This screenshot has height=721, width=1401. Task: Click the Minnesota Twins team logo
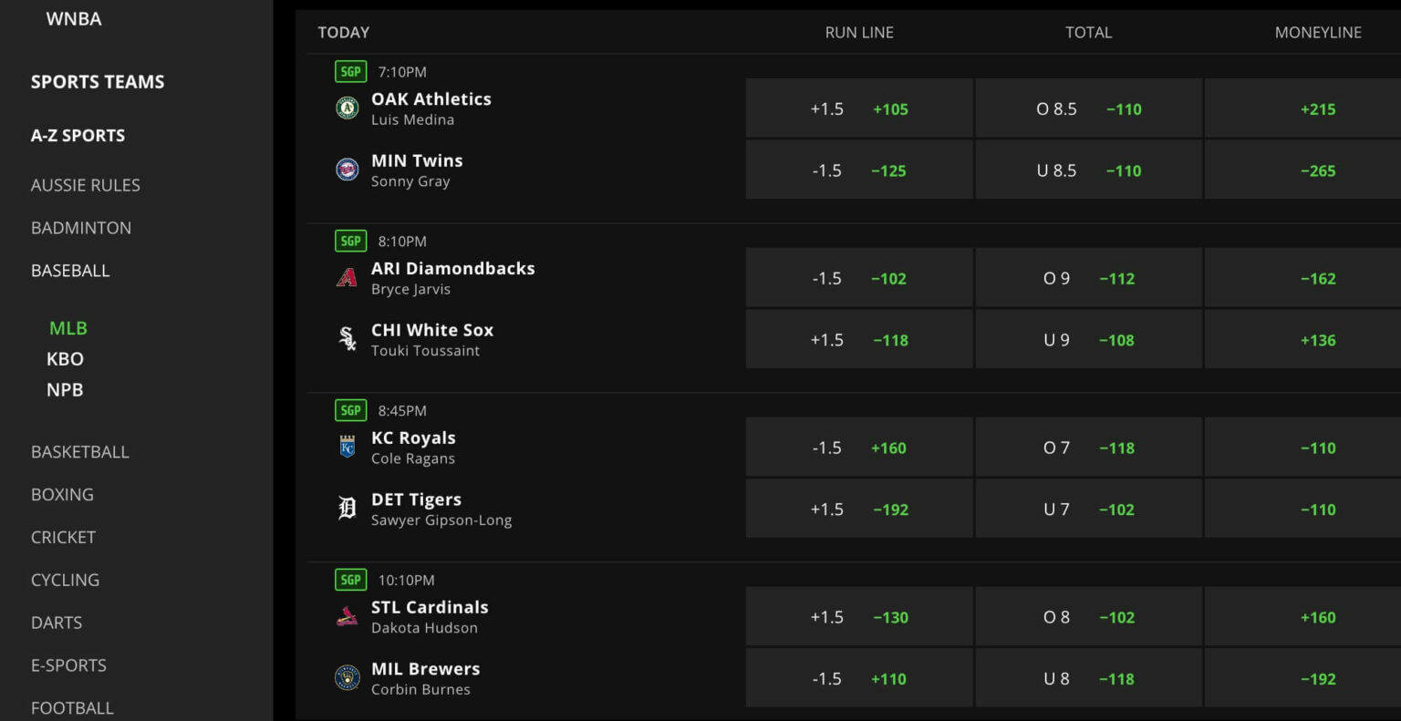(347, 170)
